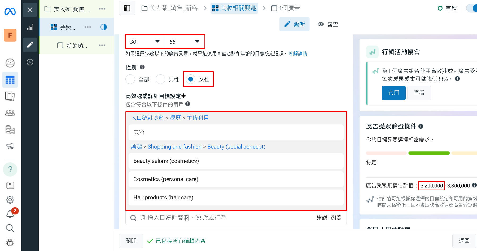Open the search magnifier in sidebar
The image size is (477, 251).
[10, 228]
